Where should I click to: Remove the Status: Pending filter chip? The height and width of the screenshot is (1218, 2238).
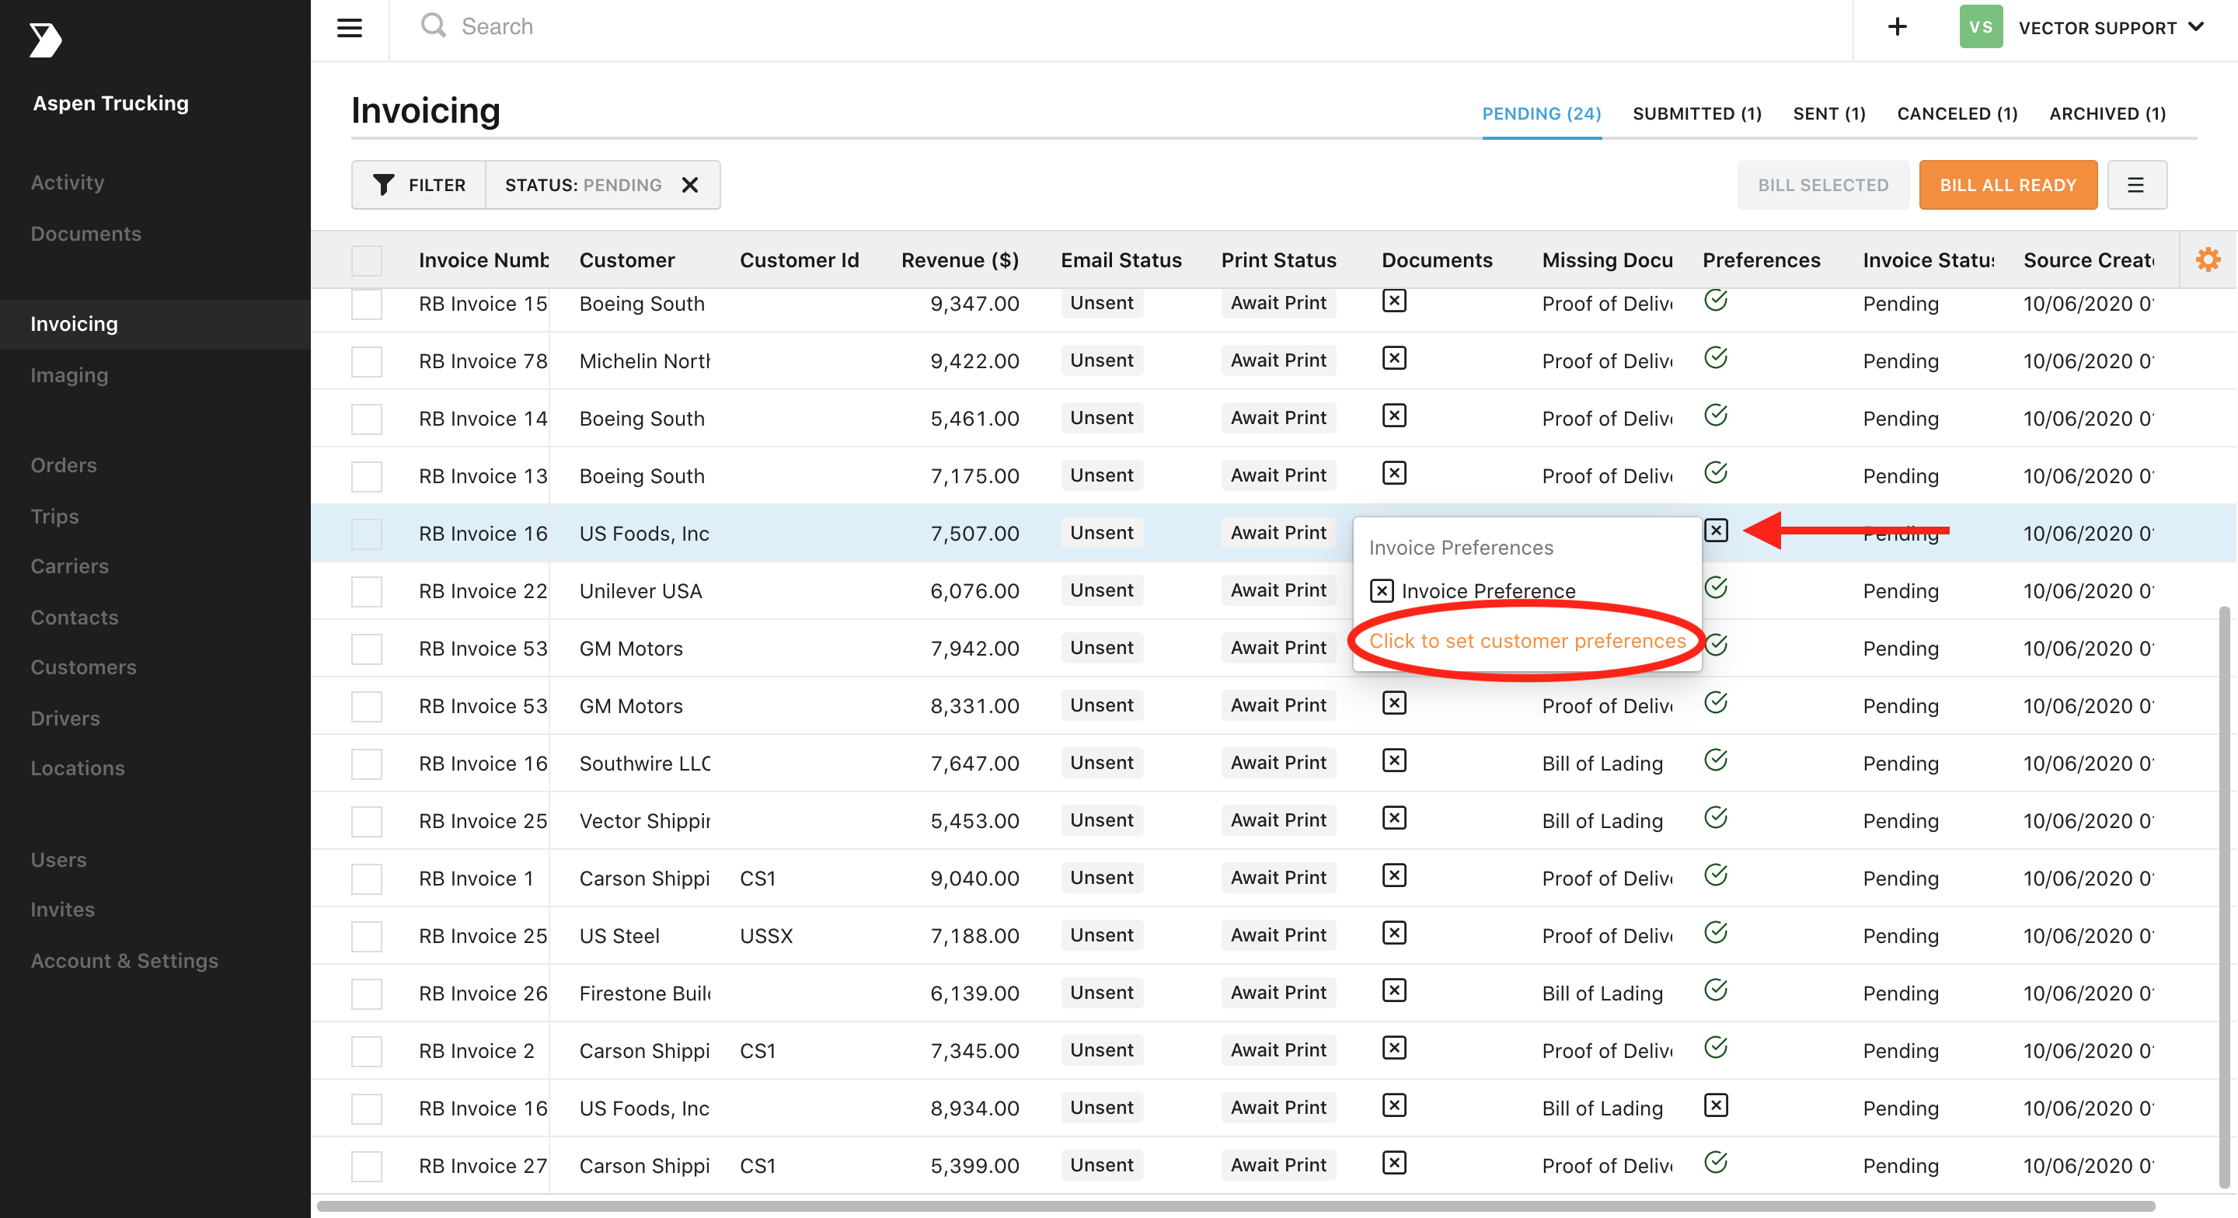pyautogui.click(x=690, y=185)
